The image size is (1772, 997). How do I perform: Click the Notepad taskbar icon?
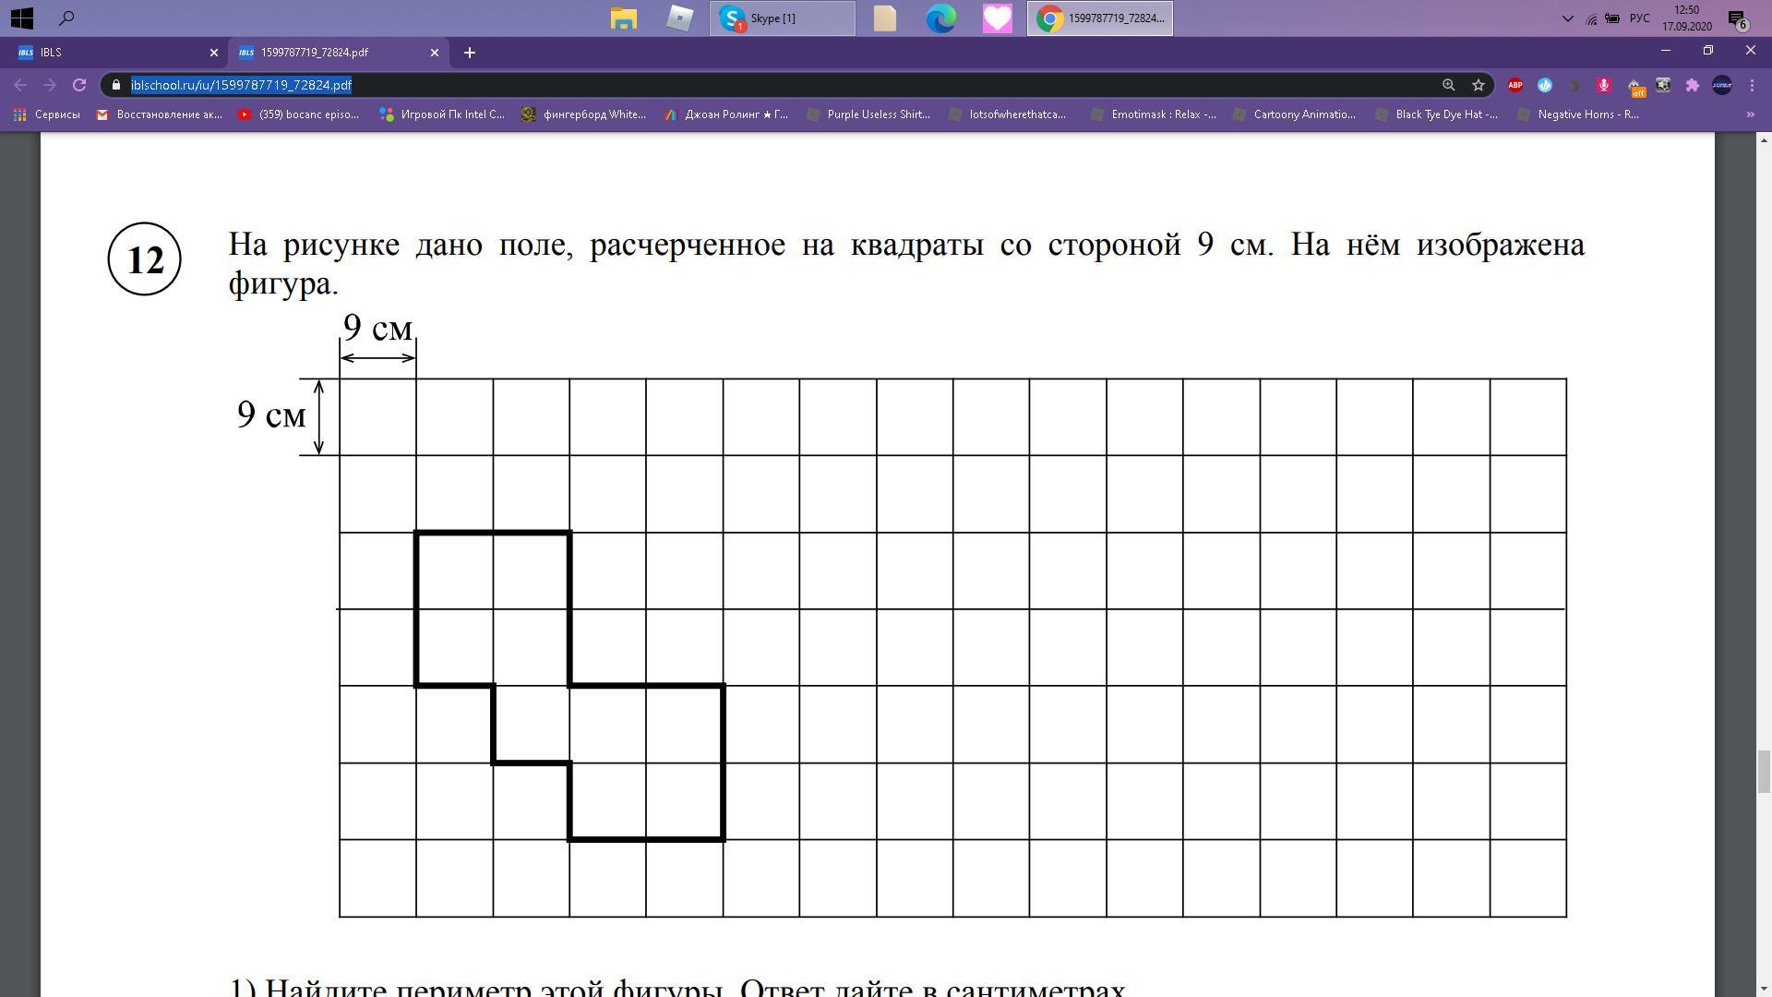(886, 17)
